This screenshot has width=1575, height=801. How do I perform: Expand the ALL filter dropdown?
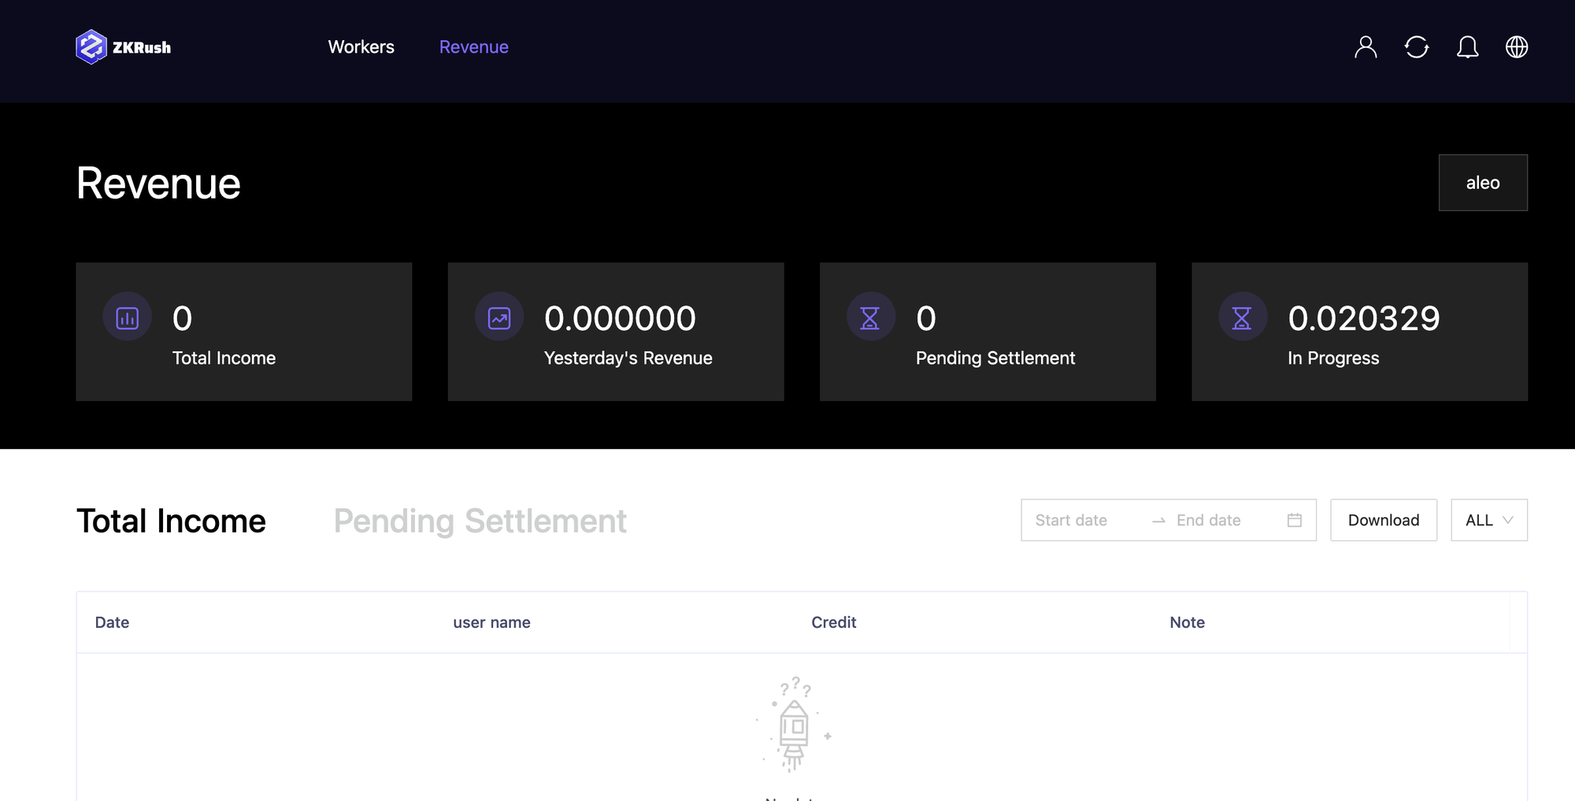coord(1488,520)
